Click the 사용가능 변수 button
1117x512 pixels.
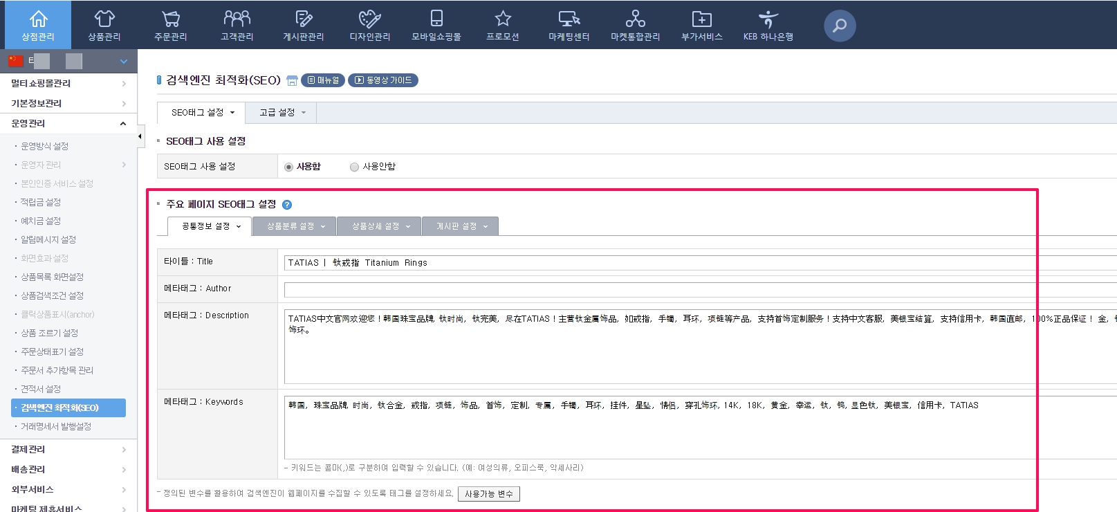(488, 494)
